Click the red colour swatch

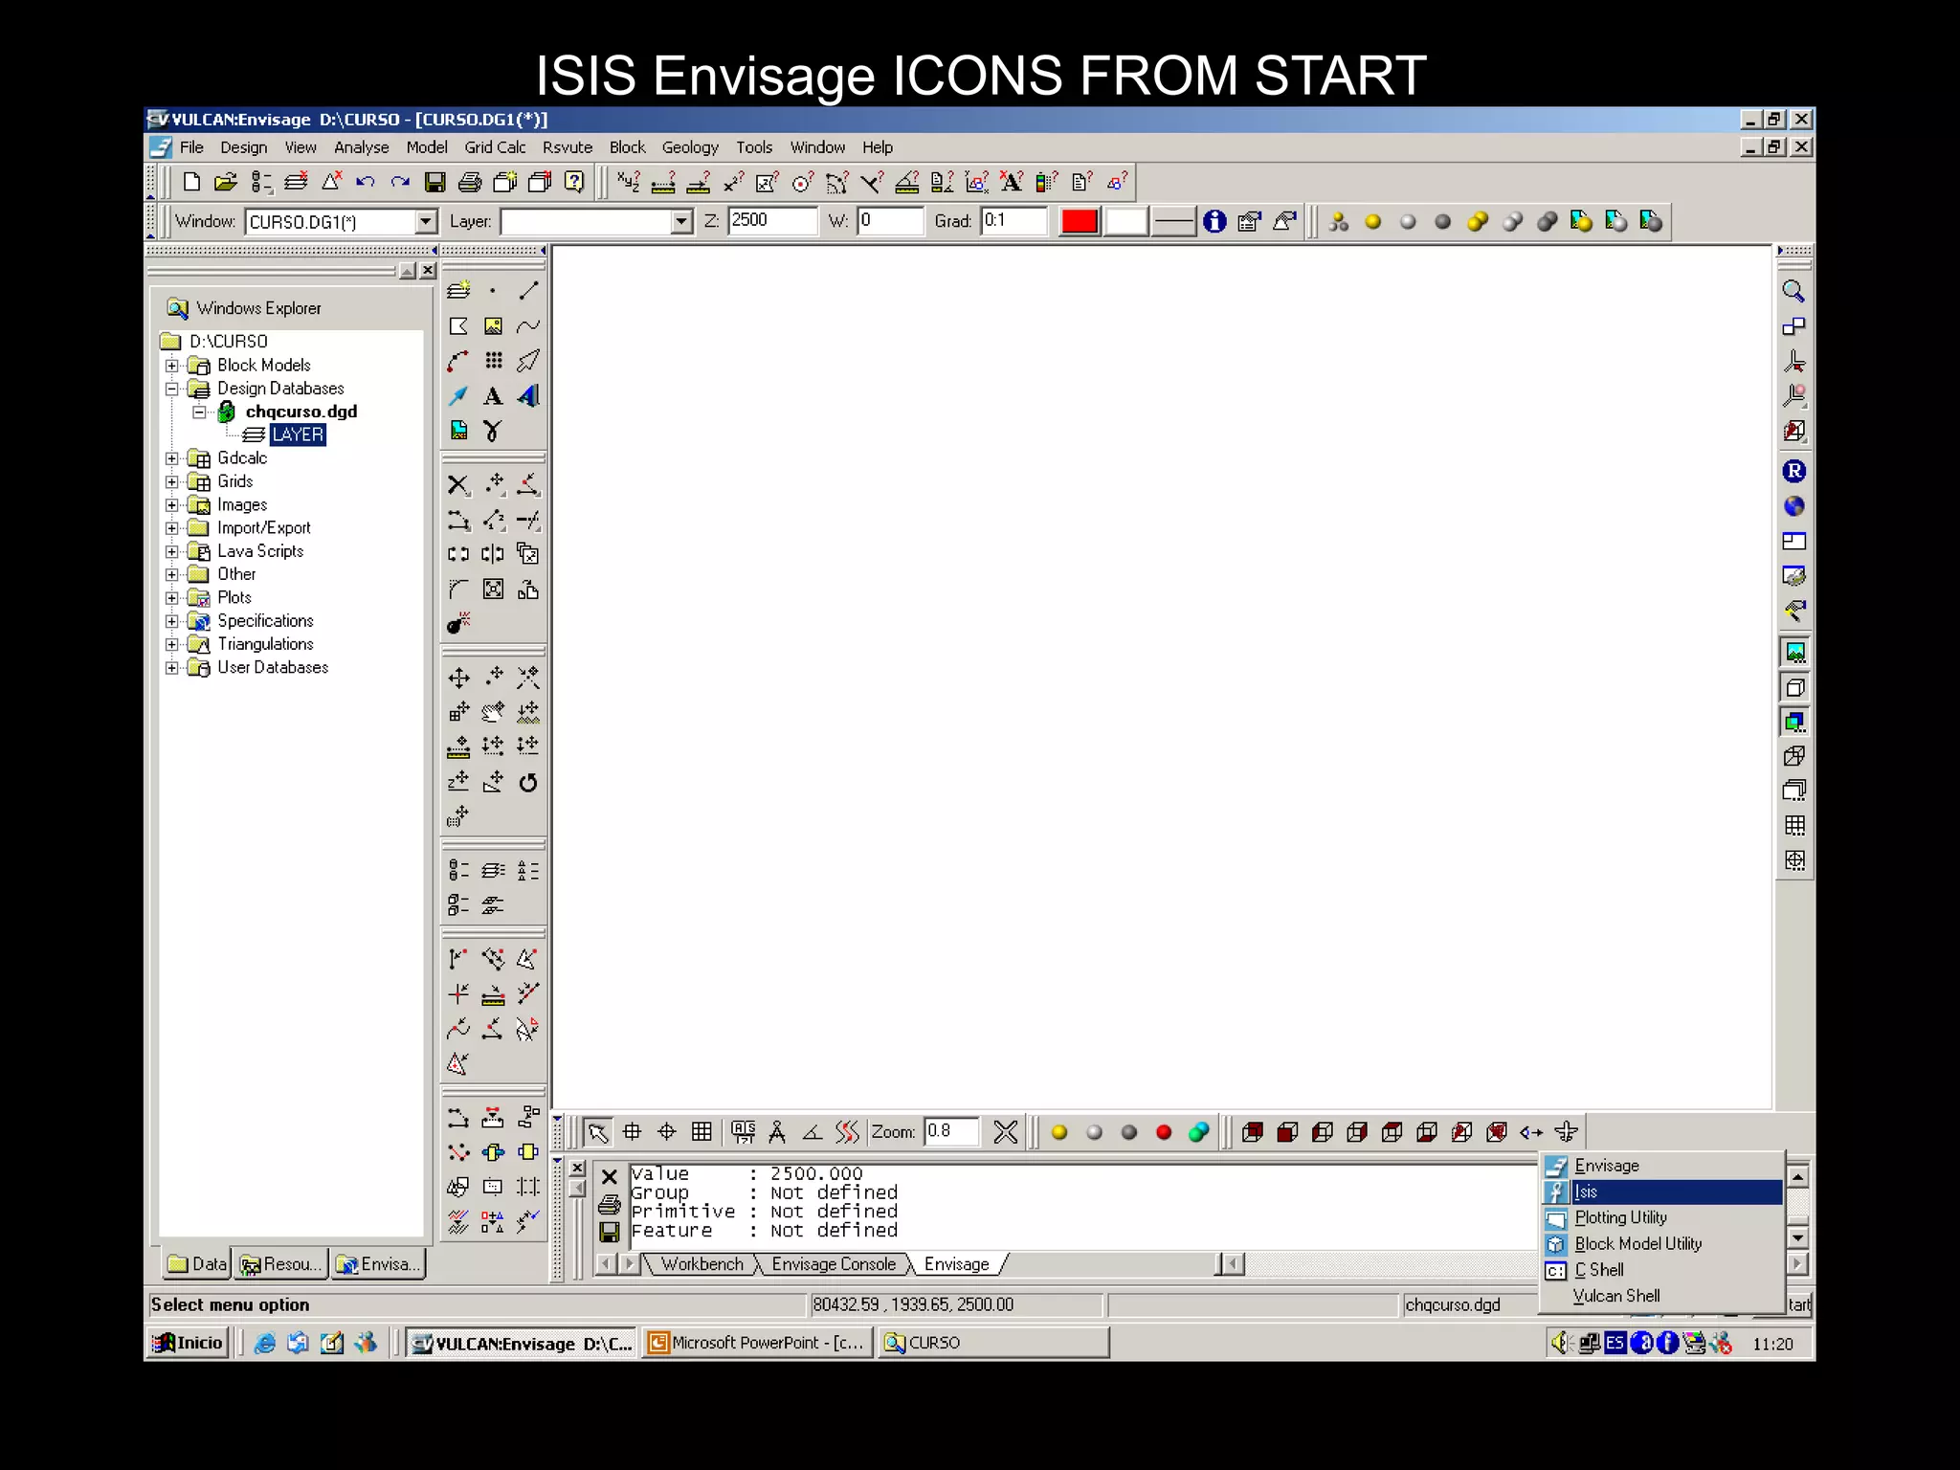1079,222
